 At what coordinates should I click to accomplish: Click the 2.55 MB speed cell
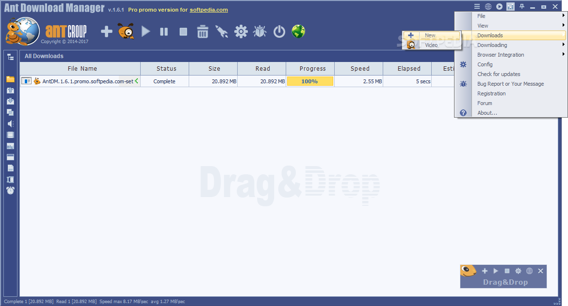358,81
